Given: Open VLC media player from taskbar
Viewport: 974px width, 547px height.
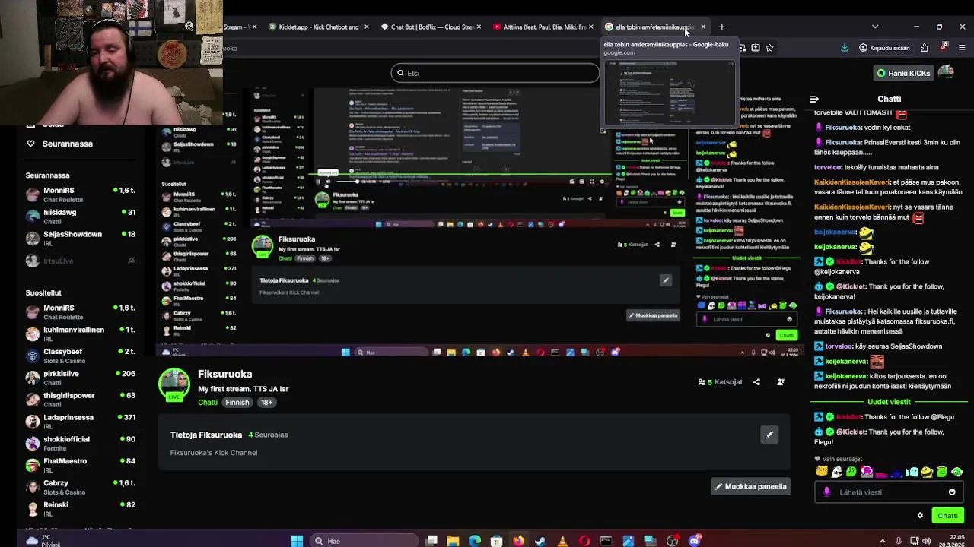Looking at the screenshot, I should coord(562,541).
